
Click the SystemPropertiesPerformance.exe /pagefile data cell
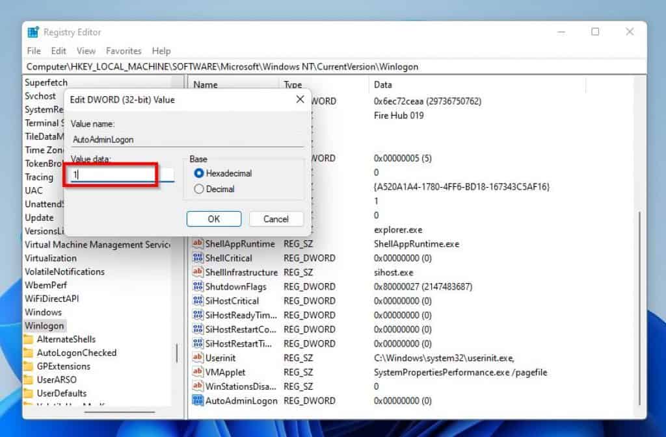(460, 372)
